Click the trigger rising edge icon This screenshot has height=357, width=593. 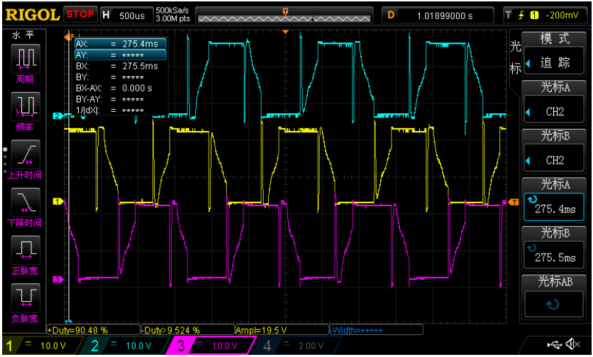coord(521,15)
